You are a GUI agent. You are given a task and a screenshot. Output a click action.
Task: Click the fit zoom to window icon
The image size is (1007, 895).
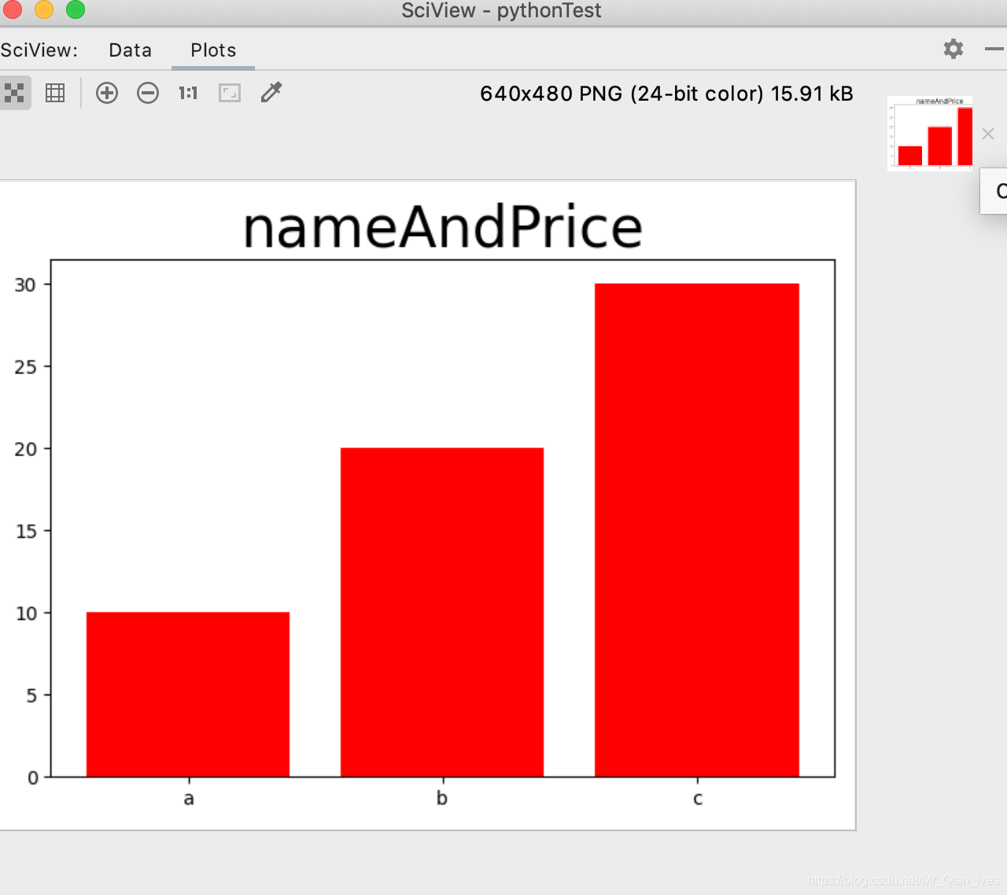[x=230, y=93]
